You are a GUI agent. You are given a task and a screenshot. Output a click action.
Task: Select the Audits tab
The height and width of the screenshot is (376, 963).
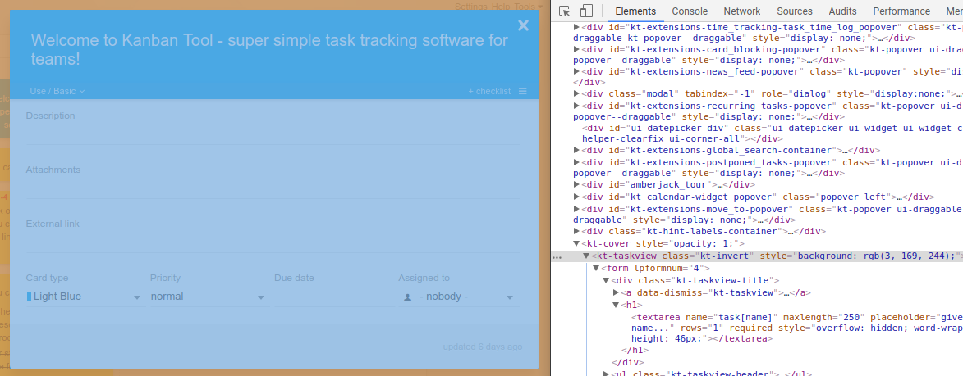point(842,11)
